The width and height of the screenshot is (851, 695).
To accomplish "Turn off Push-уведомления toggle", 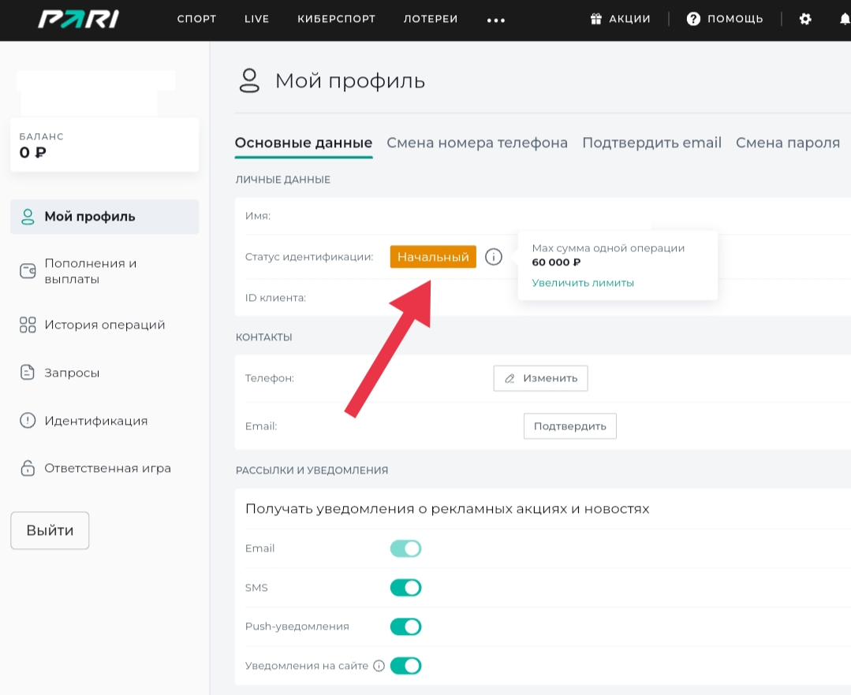I will 405,626.
